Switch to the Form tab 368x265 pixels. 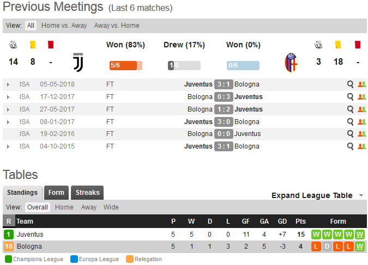pyautogui.click(x=56, y=193)
